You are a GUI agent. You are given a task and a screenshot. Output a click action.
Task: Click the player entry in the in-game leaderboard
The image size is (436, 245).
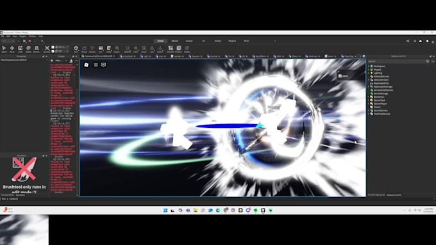pos(350,75)
